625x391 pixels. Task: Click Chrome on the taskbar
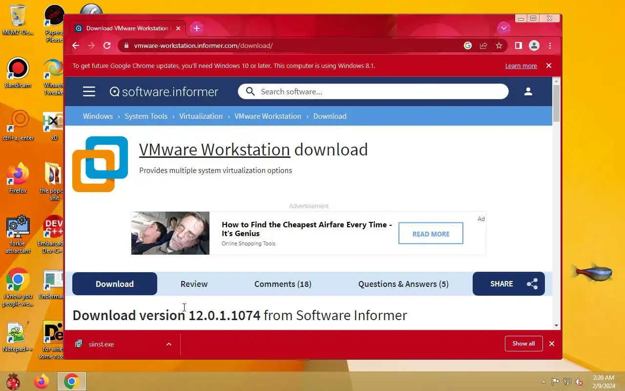(72, 381)
